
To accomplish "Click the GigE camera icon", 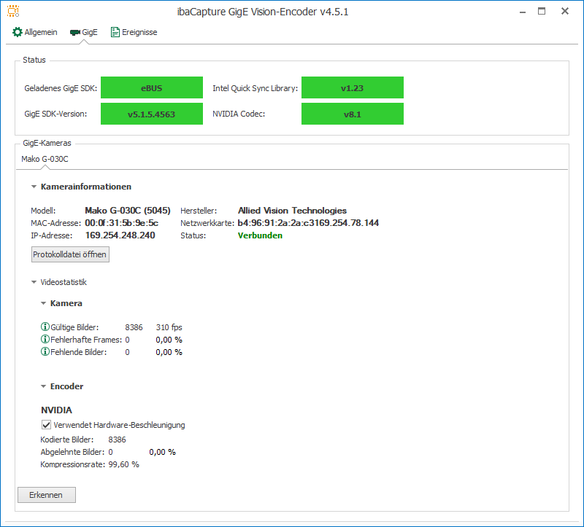I will [75, 32].
